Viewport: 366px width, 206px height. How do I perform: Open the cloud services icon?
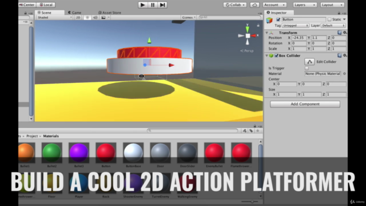[x=254, y=5]
